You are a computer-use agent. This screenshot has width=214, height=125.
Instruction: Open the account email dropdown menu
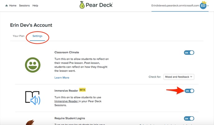174,6
